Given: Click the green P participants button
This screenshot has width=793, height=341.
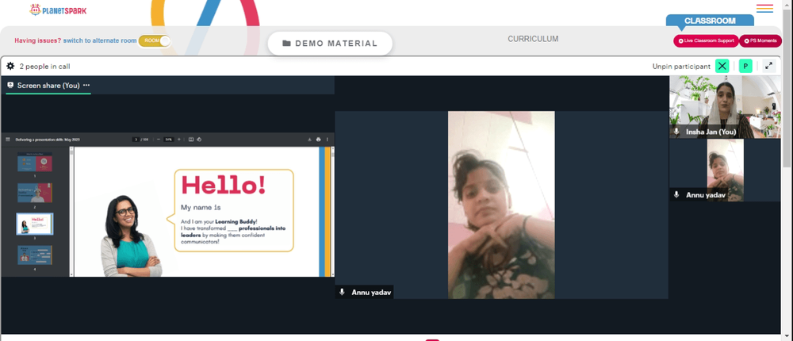Looking at the screenshot, I should tap(745, 66).
